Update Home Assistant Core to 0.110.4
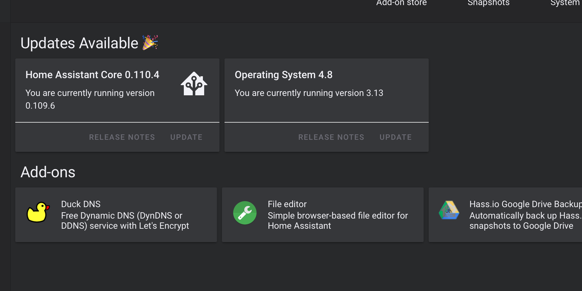The width and height of the screenshot is (582, 291). tap(186, 137)
